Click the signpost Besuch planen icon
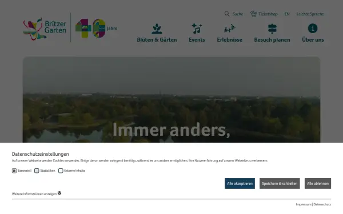The height and width of the screenshot is (214, 343). [x=272, y=29]
